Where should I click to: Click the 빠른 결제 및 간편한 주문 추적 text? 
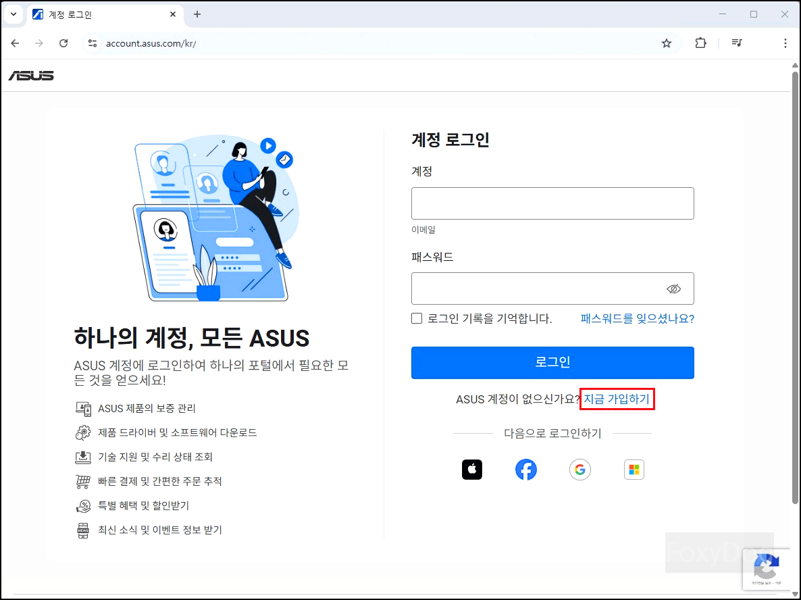(160, 481)
